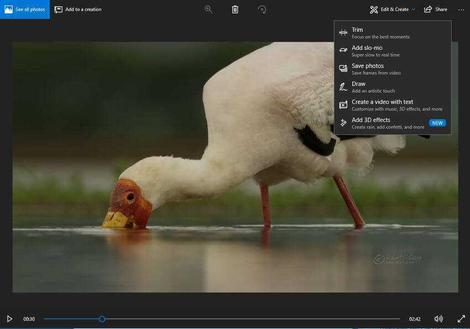
Task: Click the played blue part of the timeline
Action: (71, 319)
